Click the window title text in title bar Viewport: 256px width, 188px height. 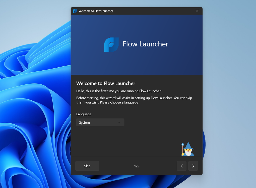(96, 11)
